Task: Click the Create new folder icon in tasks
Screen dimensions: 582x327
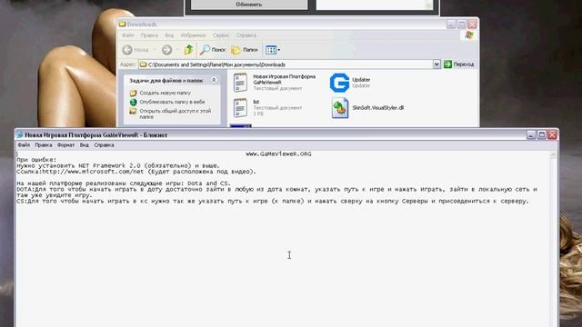Action: (x=134, y=93)
